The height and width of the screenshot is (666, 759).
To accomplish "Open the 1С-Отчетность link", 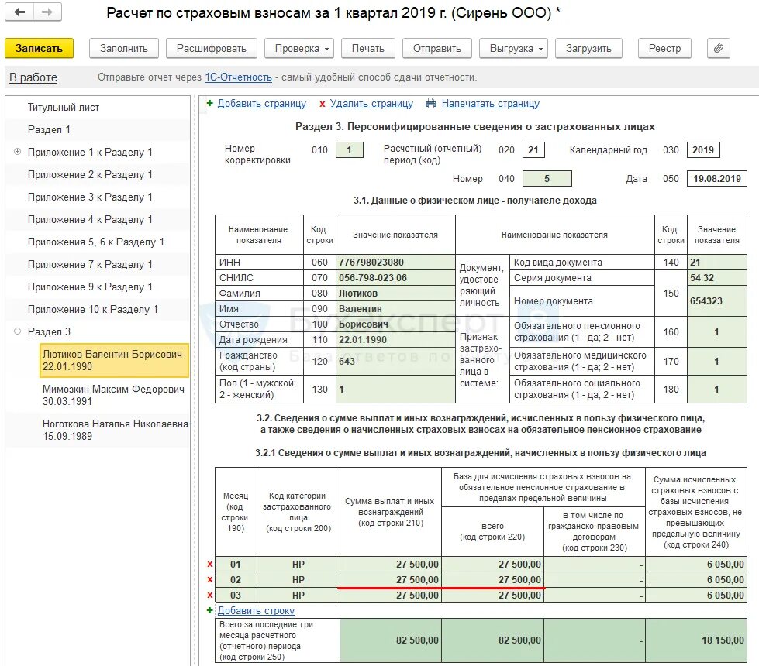I will pos(238,77).
